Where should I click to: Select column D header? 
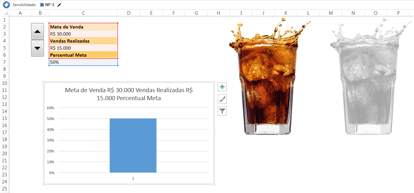(x=129, y=13)
